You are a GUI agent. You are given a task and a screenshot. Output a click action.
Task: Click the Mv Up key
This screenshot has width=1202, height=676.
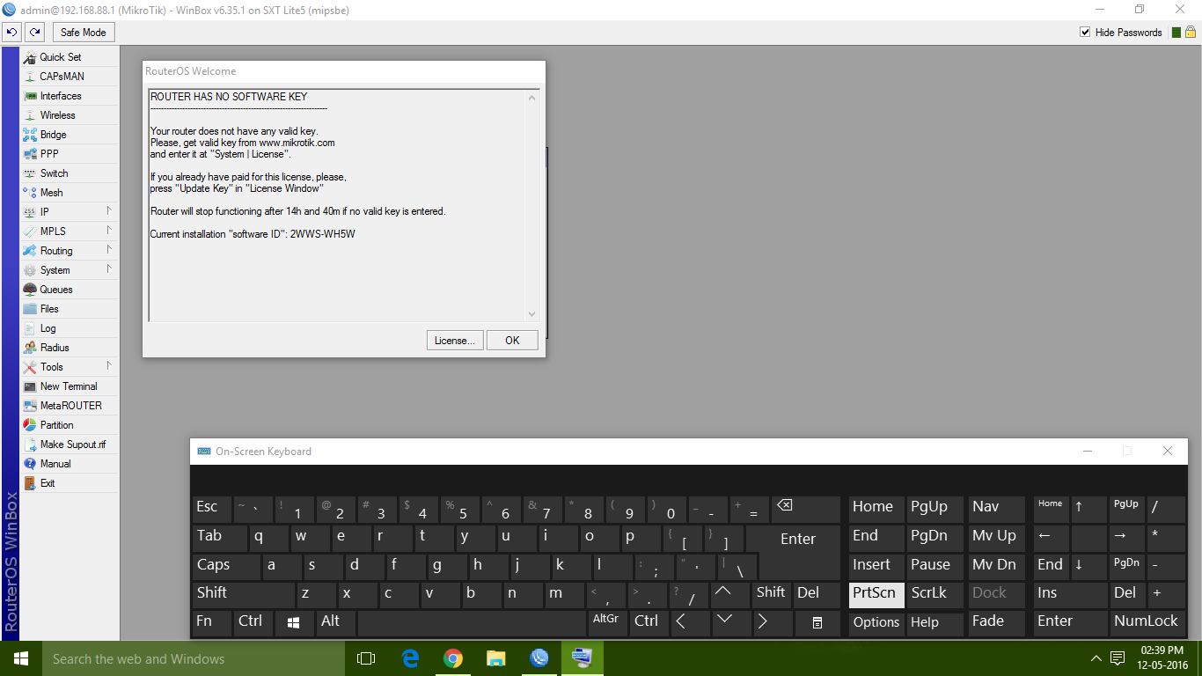997,538
